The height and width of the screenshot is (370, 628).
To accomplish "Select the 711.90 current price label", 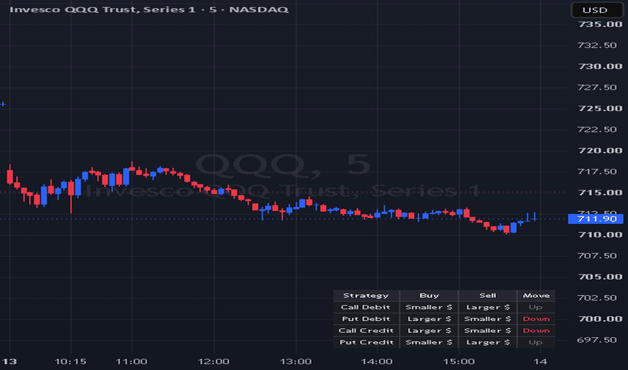I will pyautogui.click(x=596, y=219).
